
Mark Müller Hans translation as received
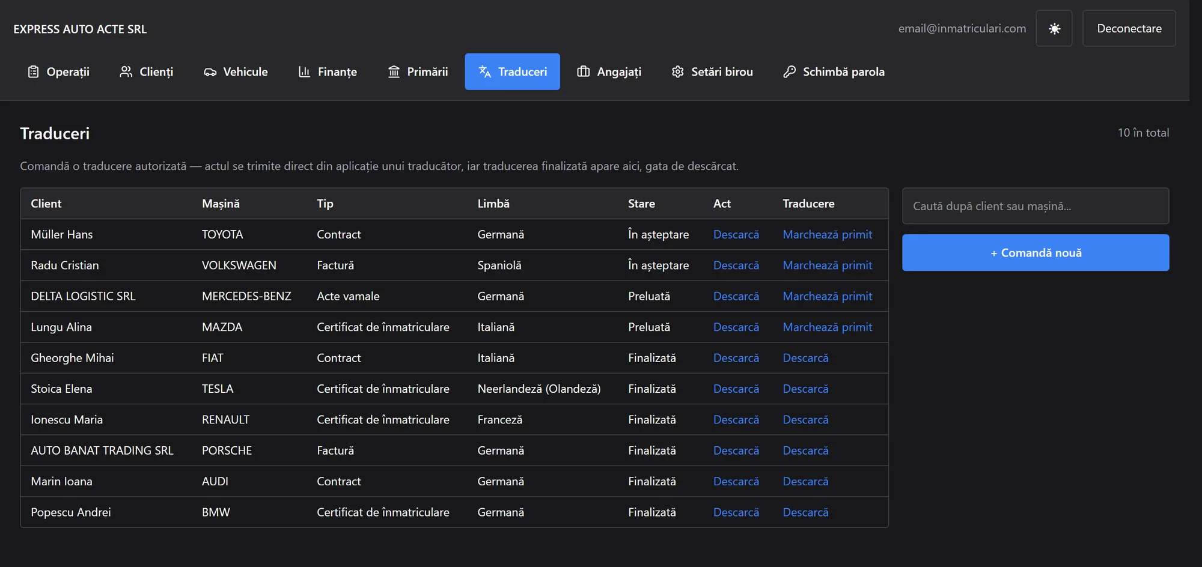pyautogui.click(x=827, y=234)
